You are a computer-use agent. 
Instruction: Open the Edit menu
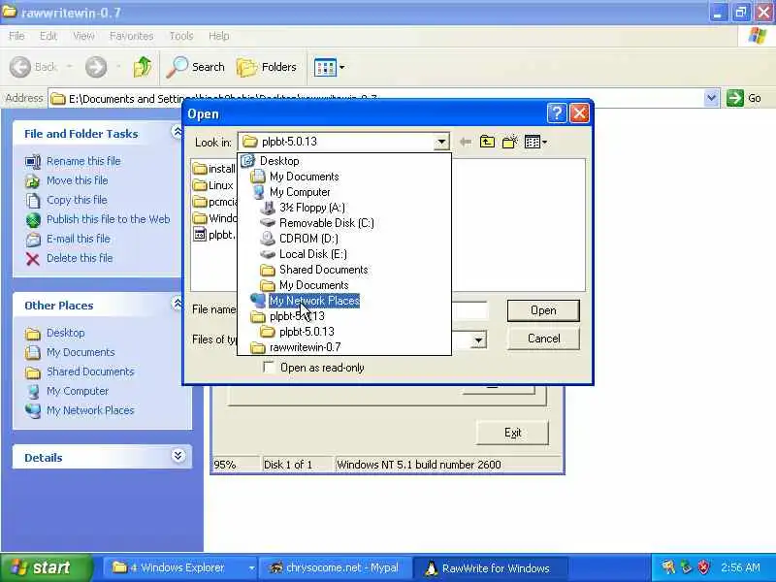[x=48, y=36]
